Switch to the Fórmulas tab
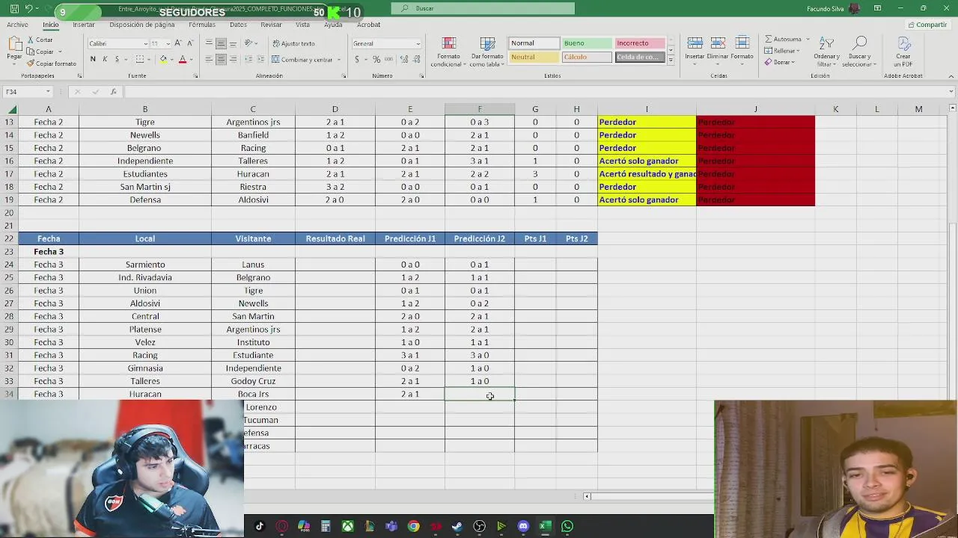 coord(202,25)
